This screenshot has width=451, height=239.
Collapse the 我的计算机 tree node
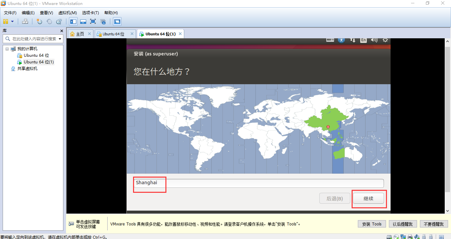click(x=7, y=49)
